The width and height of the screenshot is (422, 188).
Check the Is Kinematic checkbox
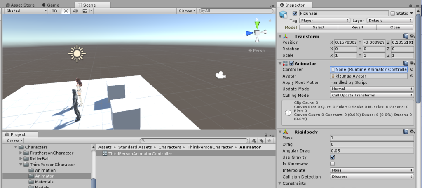click(x=333, y=164)
